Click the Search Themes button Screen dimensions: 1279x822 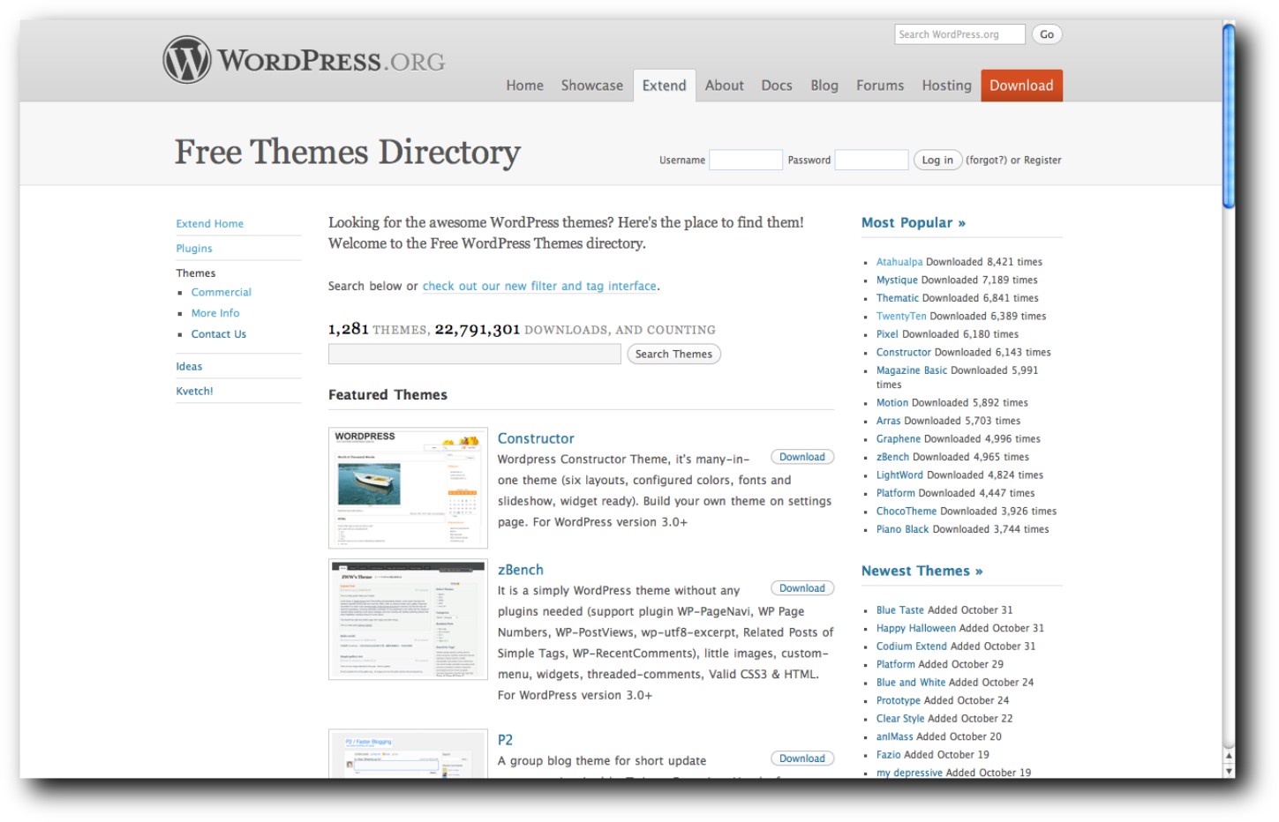(673, 354)
